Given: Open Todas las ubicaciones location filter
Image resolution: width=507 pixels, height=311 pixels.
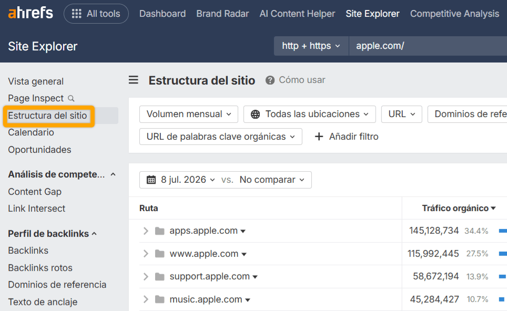Looking at the screenshot, I should coord(310,115).
